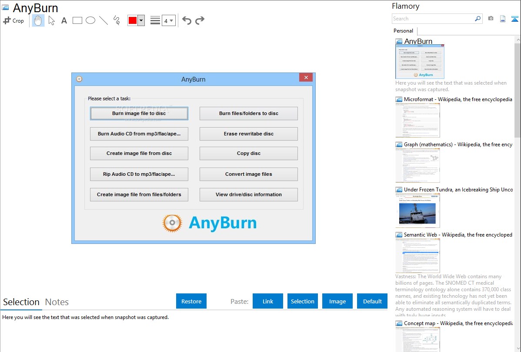This screenshot has width=521, height=352.
Task: Select the ellipse drawing tool
Action: coord(90,20)
